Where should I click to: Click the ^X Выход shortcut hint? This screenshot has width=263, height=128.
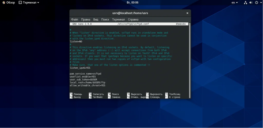75,97
